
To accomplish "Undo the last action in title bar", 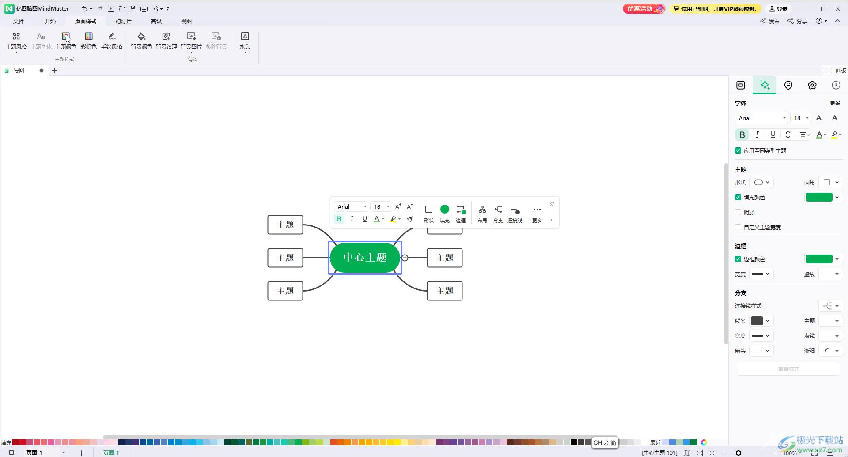I will (84, 9).
